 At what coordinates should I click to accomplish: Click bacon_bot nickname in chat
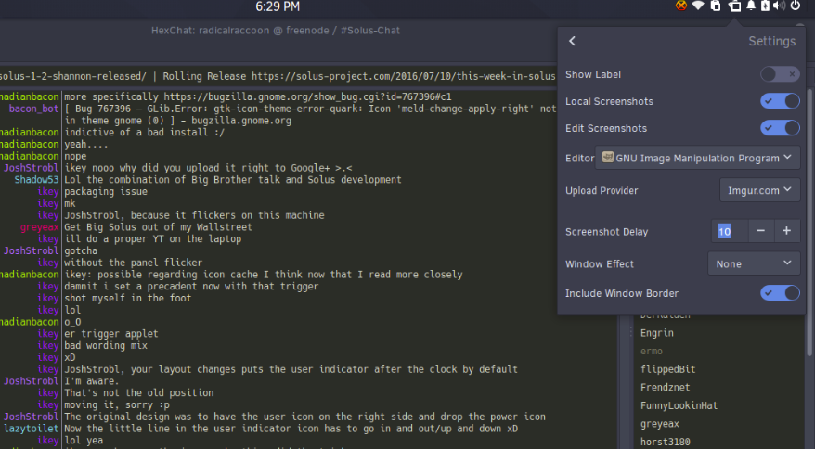pyautogui.click(x=33, y=109)
